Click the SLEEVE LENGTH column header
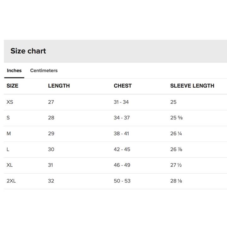 pyautogui.click(x=192, y=86)
